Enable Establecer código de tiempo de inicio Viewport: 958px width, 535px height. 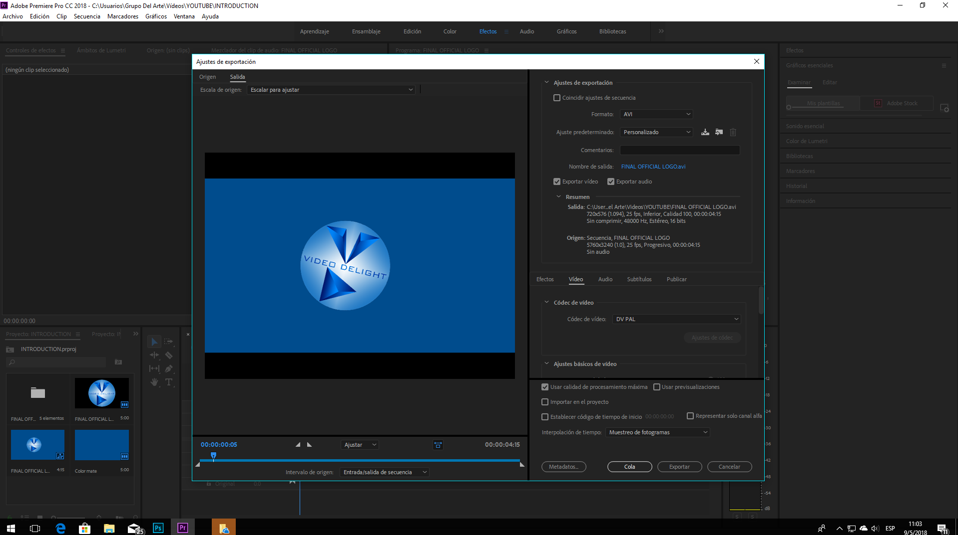545,417
